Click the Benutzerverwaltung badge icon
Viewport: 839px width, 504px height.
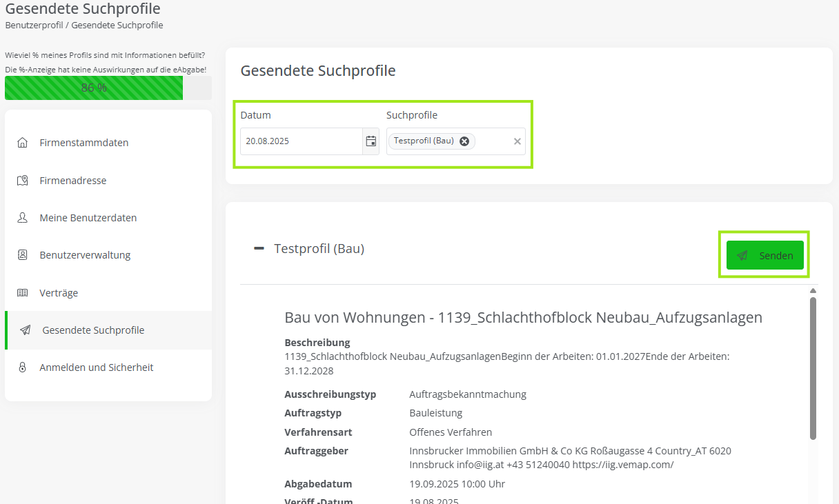(23, 255)
